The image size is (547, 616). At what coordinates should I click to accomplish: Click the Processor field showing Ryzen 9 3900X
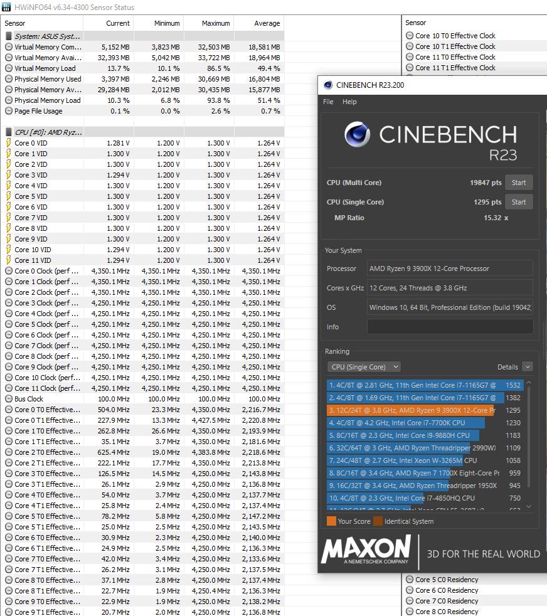pyautogui.click(x=450, y=268)
